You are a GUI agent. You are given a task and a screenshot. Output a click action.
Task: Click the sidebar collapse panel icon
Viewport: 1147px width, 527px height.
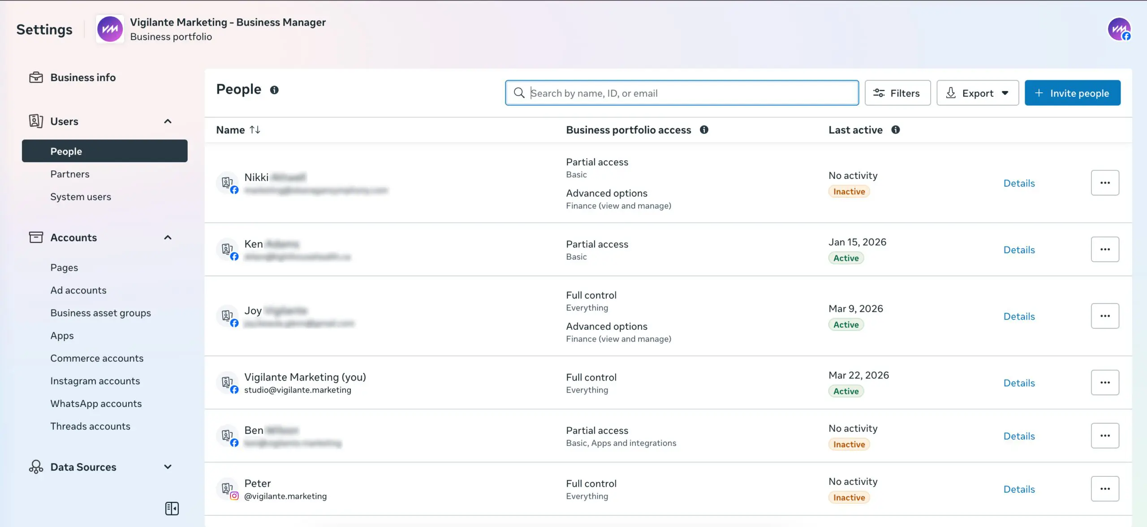[172, 508]
